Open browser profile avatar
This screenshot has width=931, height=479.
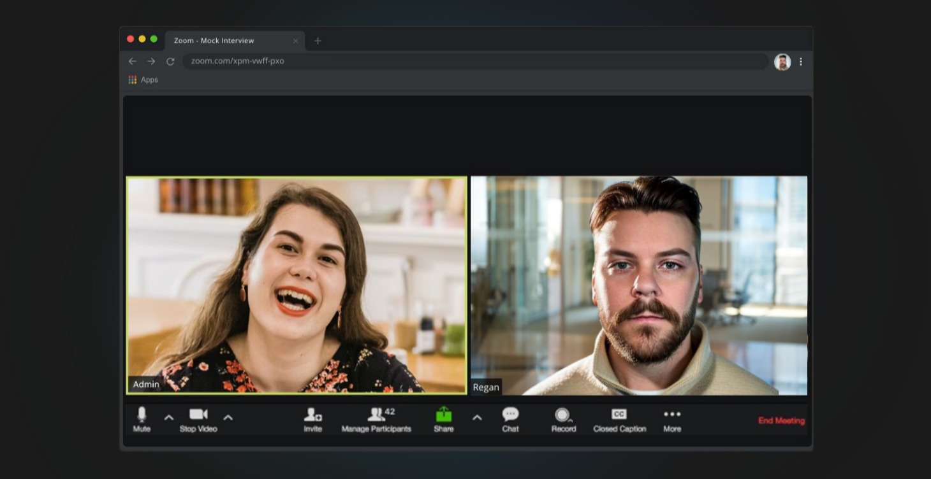coord(782,62)
